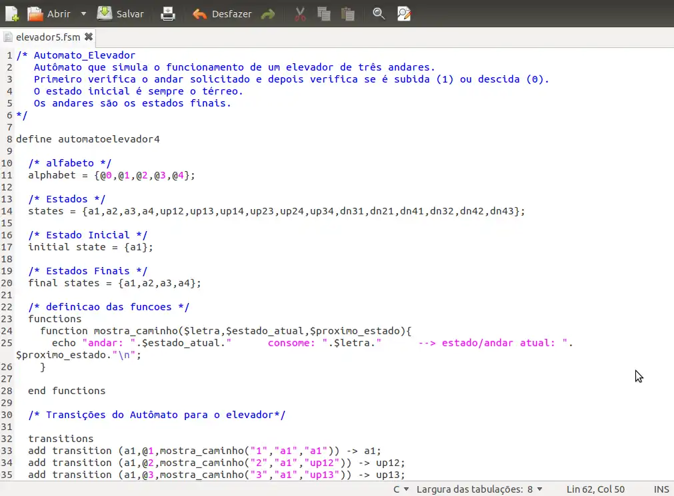Click the '/* definicao das funcoes */' comment
Viewport: 674px width, 496px height.
(x=109, y=307)
